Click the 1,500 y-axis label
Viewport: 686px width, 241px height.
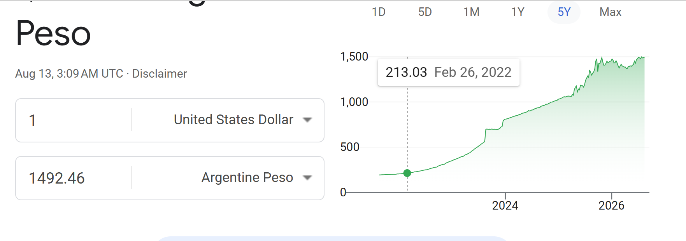point(354,57)
